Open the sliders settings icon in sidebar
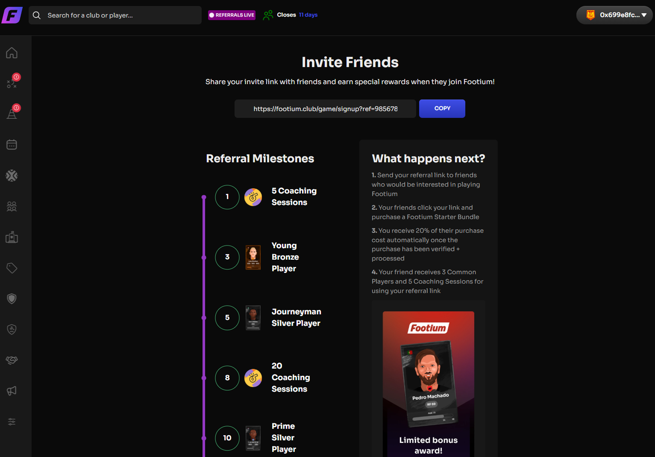Viewport: 655px width, 457px height. point(12,422)
